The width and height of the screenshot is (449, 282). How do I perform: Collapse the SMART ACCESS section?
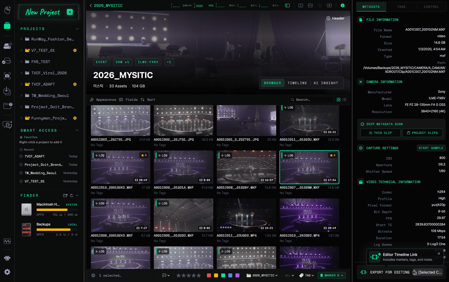point(77,130)
